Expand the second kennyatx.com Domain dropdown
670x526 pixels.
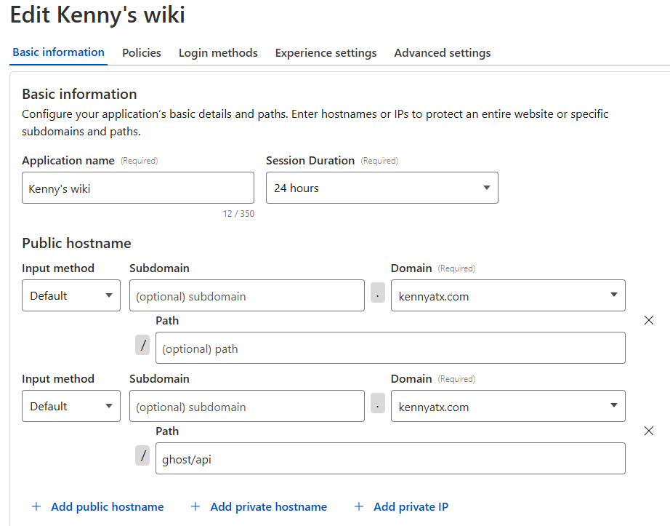point(508,406)
